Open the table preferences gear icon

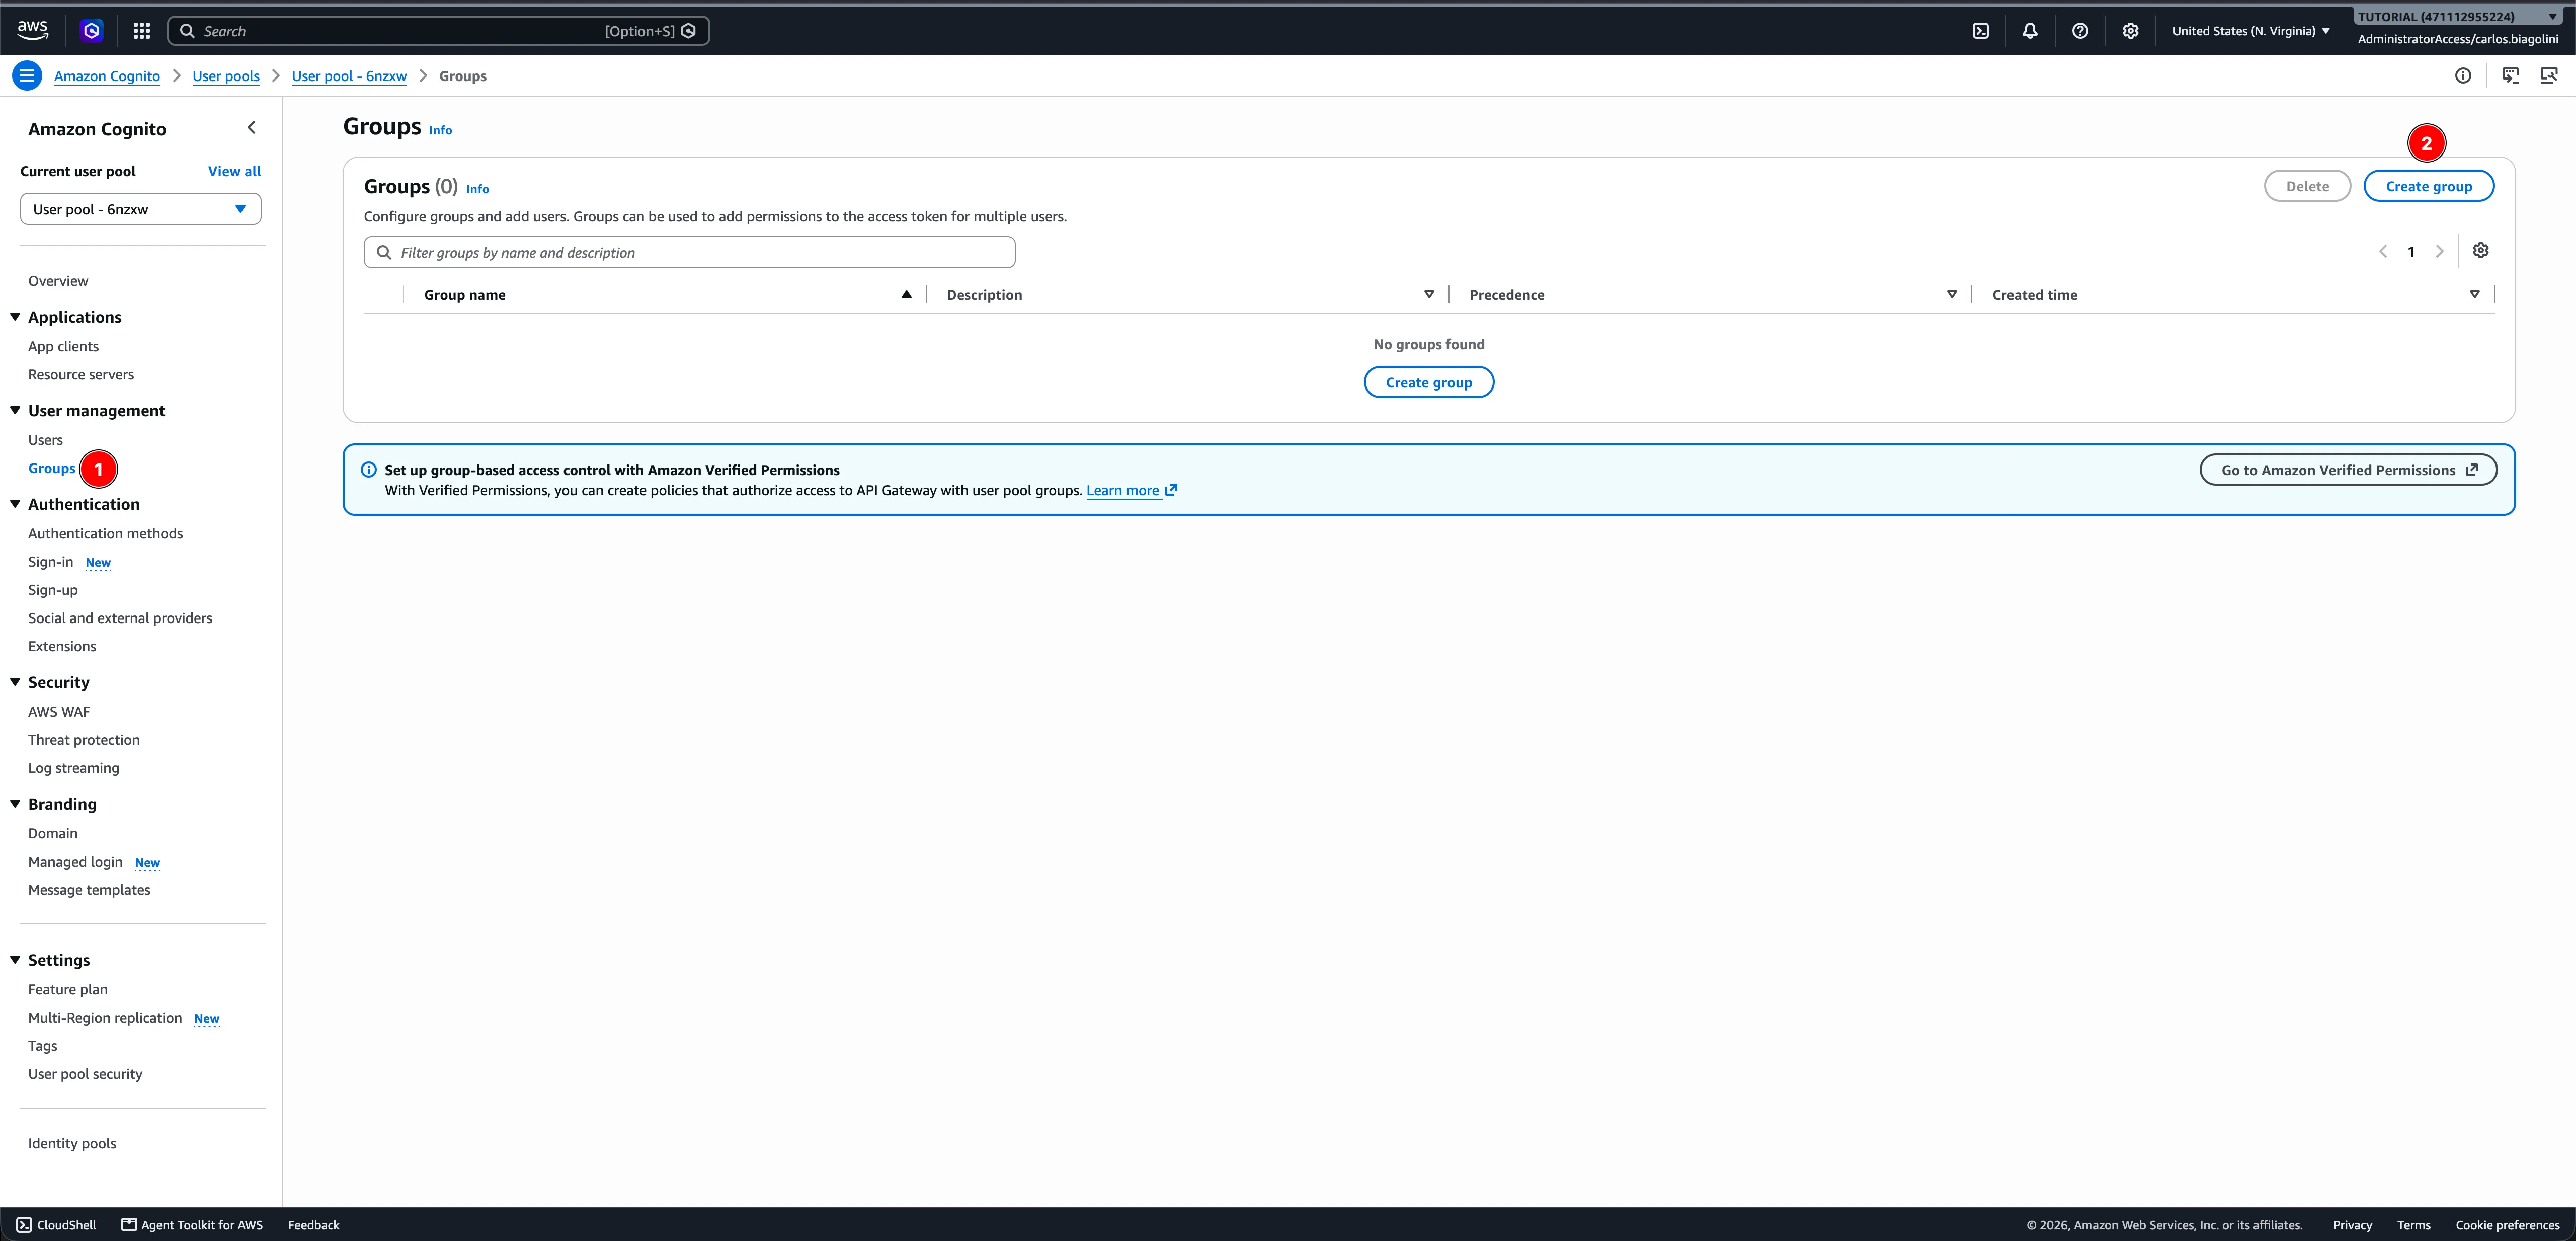tap(2481, 250)
